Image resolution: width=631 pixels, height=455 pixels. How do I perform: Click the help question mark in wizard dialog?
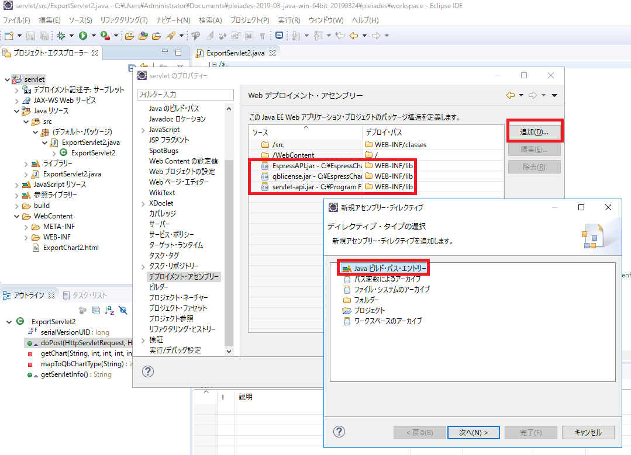click(x=339, y=432)
